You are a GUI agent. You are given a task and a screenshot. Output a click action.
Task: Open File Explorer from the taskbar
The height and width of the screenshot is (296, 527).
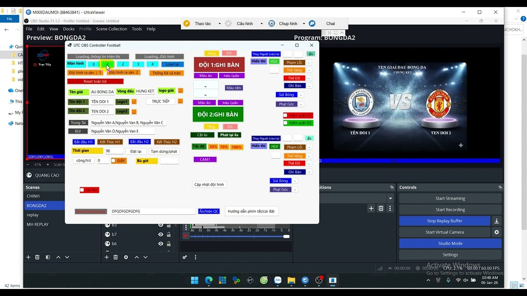pyautogui.click(x=291, y=280)
